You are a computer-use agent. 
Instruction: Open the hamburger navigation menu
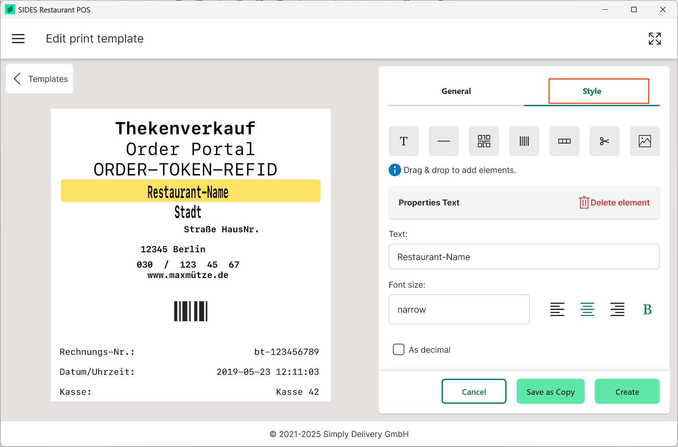[18, 39]
